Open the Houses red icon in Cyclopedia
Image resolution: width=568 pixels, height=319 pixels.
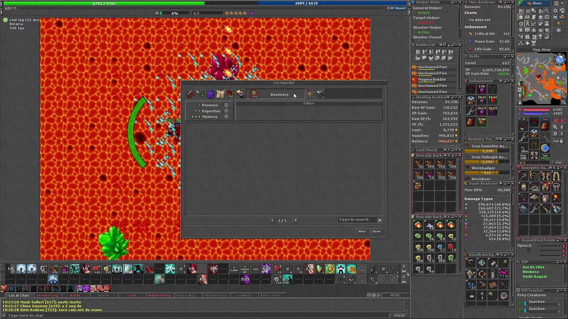click(x=230, y=94)
